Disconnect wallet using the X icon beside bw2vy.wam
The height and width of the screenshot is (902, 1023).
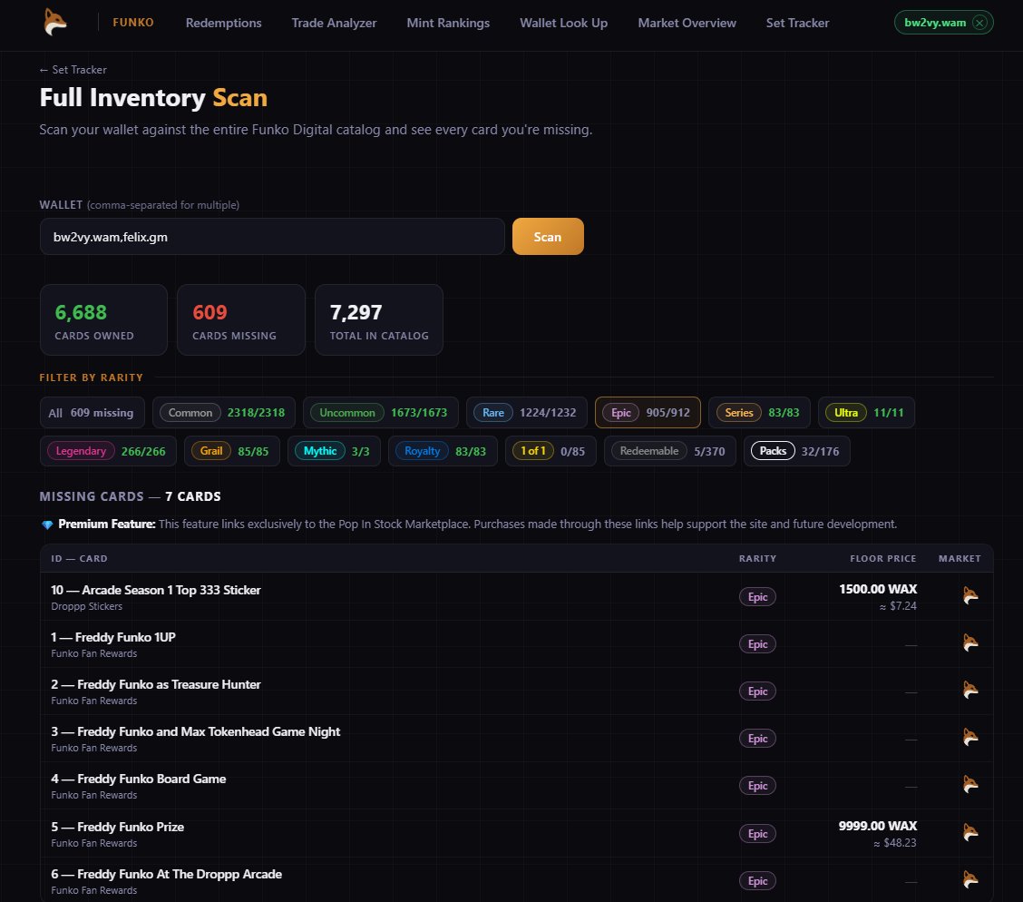click(979, 23)
